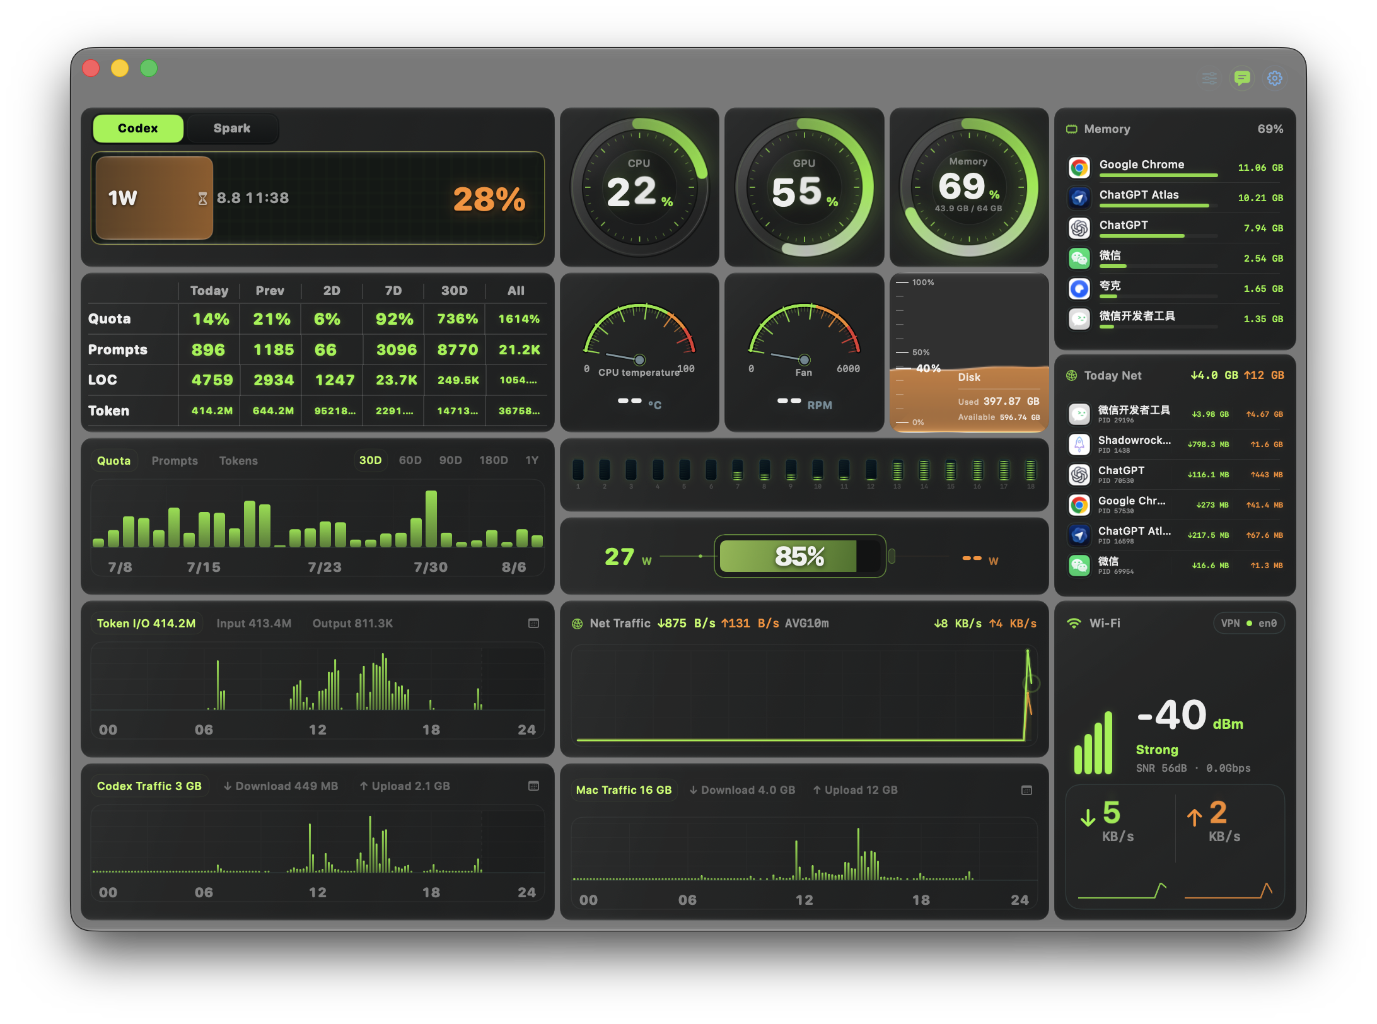This screenshot has width=1377, height=1024.
Task: Open the settings gear icon
Action: 1274,78
